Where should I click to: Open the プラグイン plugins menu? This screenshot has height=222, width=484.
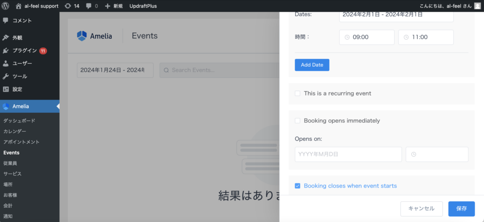point(25,51)
